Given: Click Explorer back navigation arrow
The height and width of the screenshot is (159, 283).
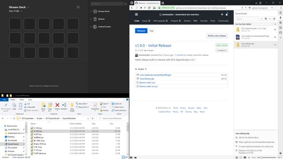Looking at the screenshot, I should coord(3,118).
